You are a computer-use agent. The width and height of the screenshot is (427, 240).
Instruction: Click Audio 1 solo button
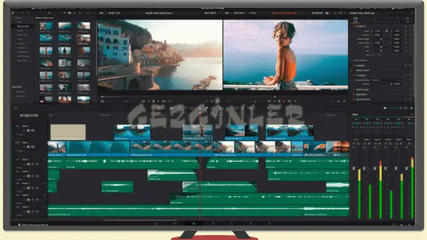coord(33,164)
